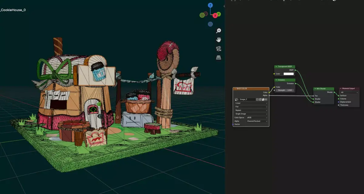Open the Repeat extension dropdown

251,110
